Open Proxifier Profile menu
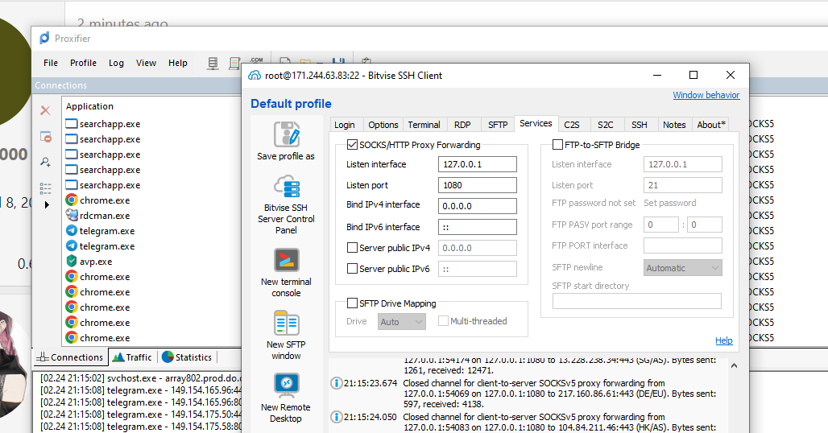The height and width of the screenshot is (433, 828). click(84, 63)
